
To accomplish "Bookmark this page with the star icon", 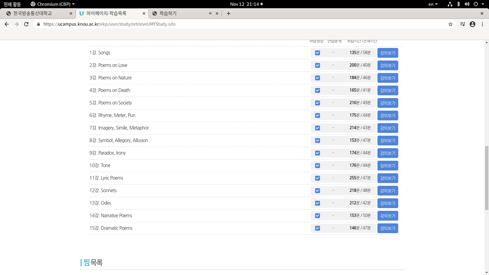I will [450, 24].
